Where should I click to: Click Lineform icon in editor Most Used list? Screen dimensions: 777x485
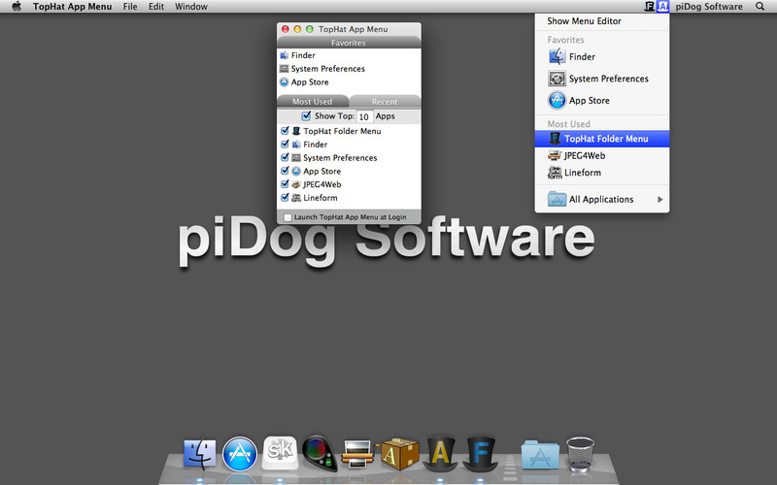(296, 198)
